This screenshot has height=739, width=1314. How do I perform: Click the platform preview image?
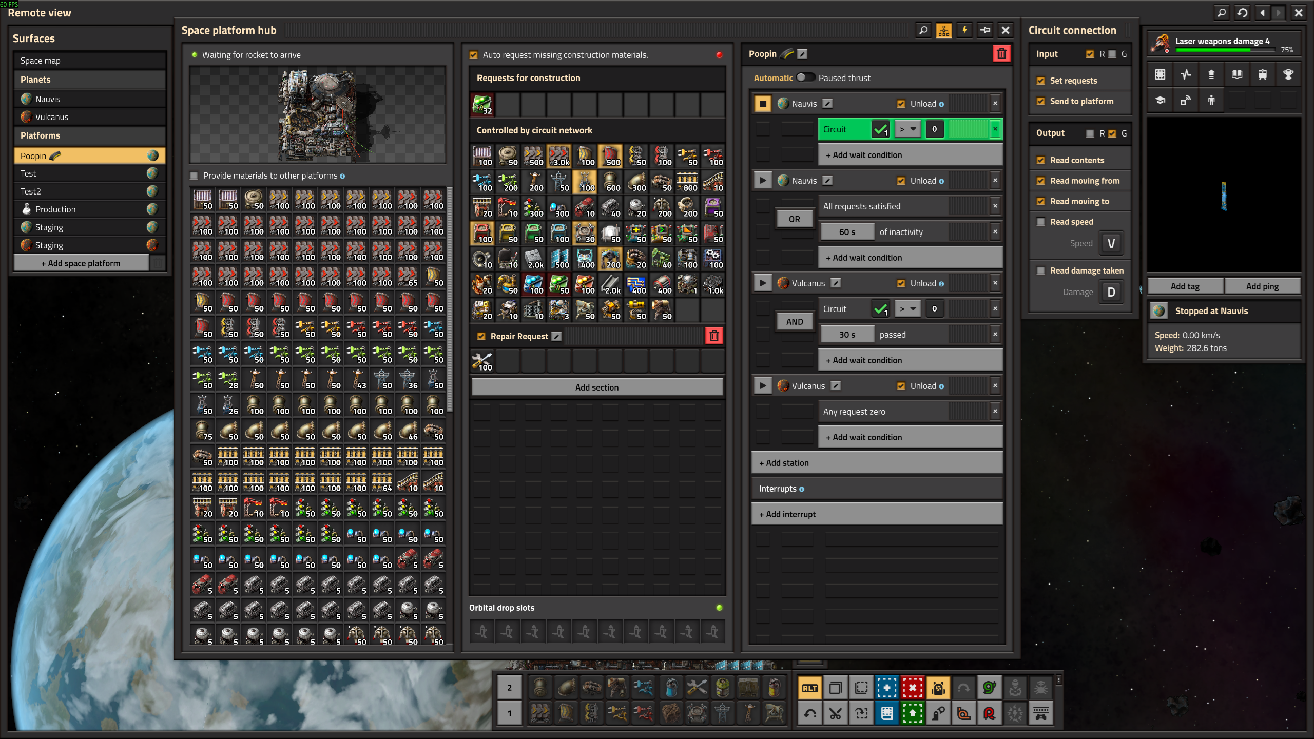click(318, 114)
